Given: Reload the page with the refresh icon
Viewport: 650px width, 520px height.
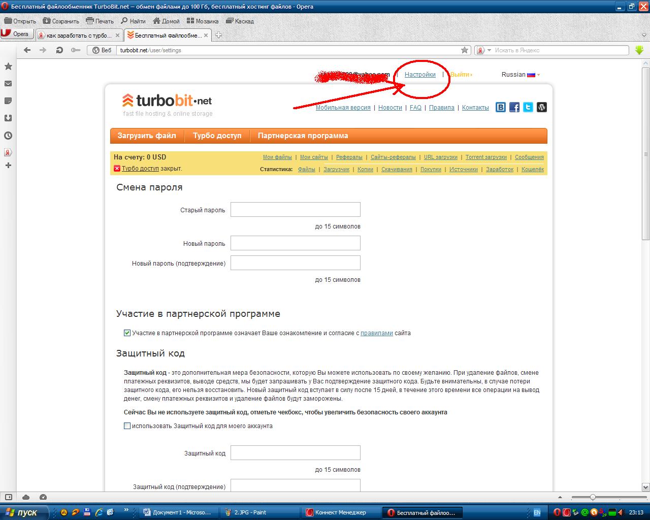Looking at the screenshot, I should tap(59, 50).
